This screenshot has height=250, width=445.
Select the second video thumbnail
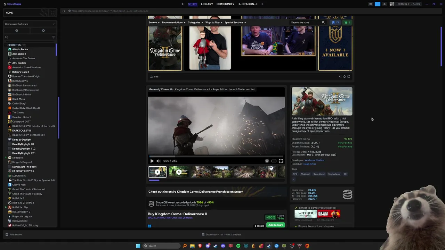(x=179, y=172)
